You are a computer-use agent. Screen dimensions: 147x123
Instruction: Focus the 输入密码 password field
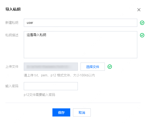(51, 86)
